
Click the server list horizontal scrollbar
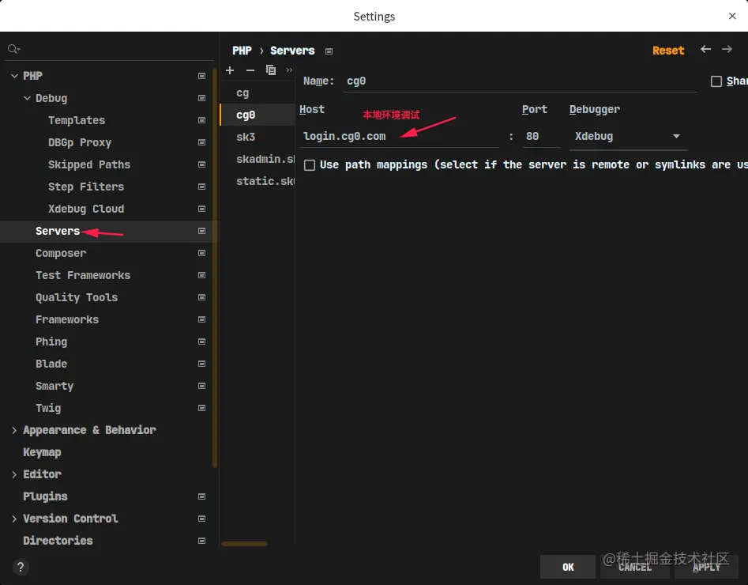coord(244,543)
